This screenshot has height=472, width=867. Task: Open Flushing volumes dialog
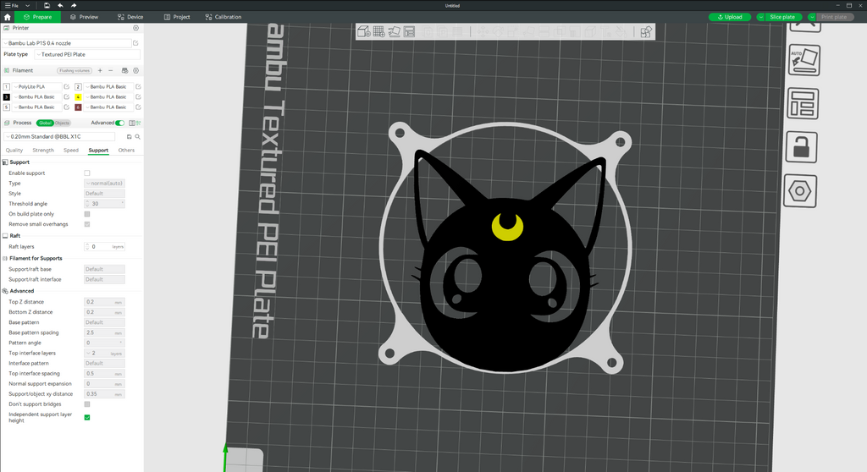pos(75,71)
